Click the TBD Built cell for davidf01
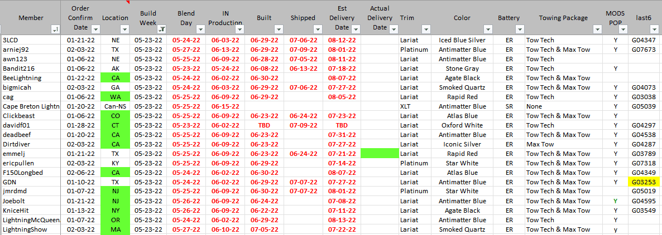Image resolution: width=662 pixels, height=235 pixels. (264, 125)
